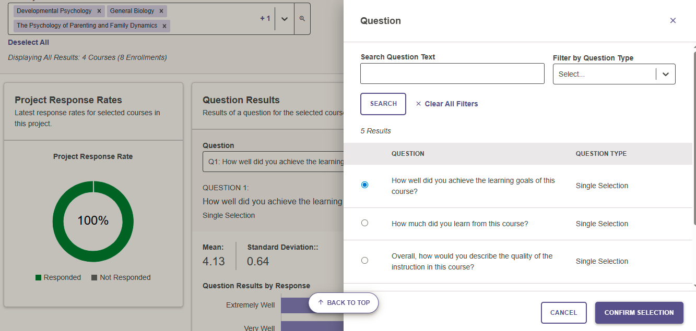696x331 pixels.
Task: Click the Not Responded legend gray swatch
Action: click(94, 278)
